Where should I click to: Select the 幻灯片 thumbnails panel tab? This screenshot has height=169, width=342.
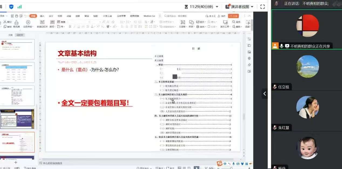[x=20, y=35]
